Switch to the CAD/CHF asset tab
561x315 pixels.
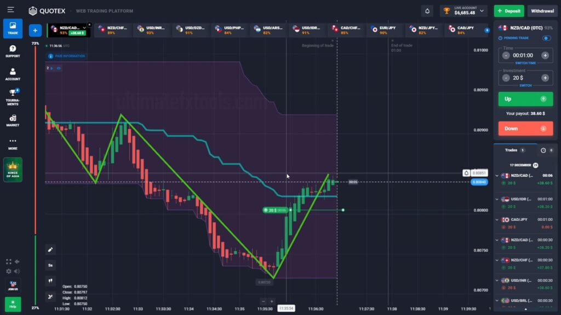pyautogui.click(x=346, y=30)
